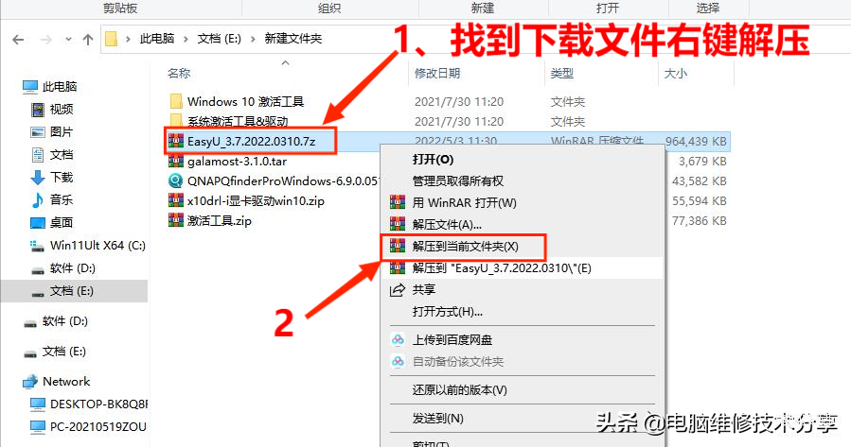The image size is (851, 447).
Task: Click 共享 share option in menu
Action: point(423,290)
